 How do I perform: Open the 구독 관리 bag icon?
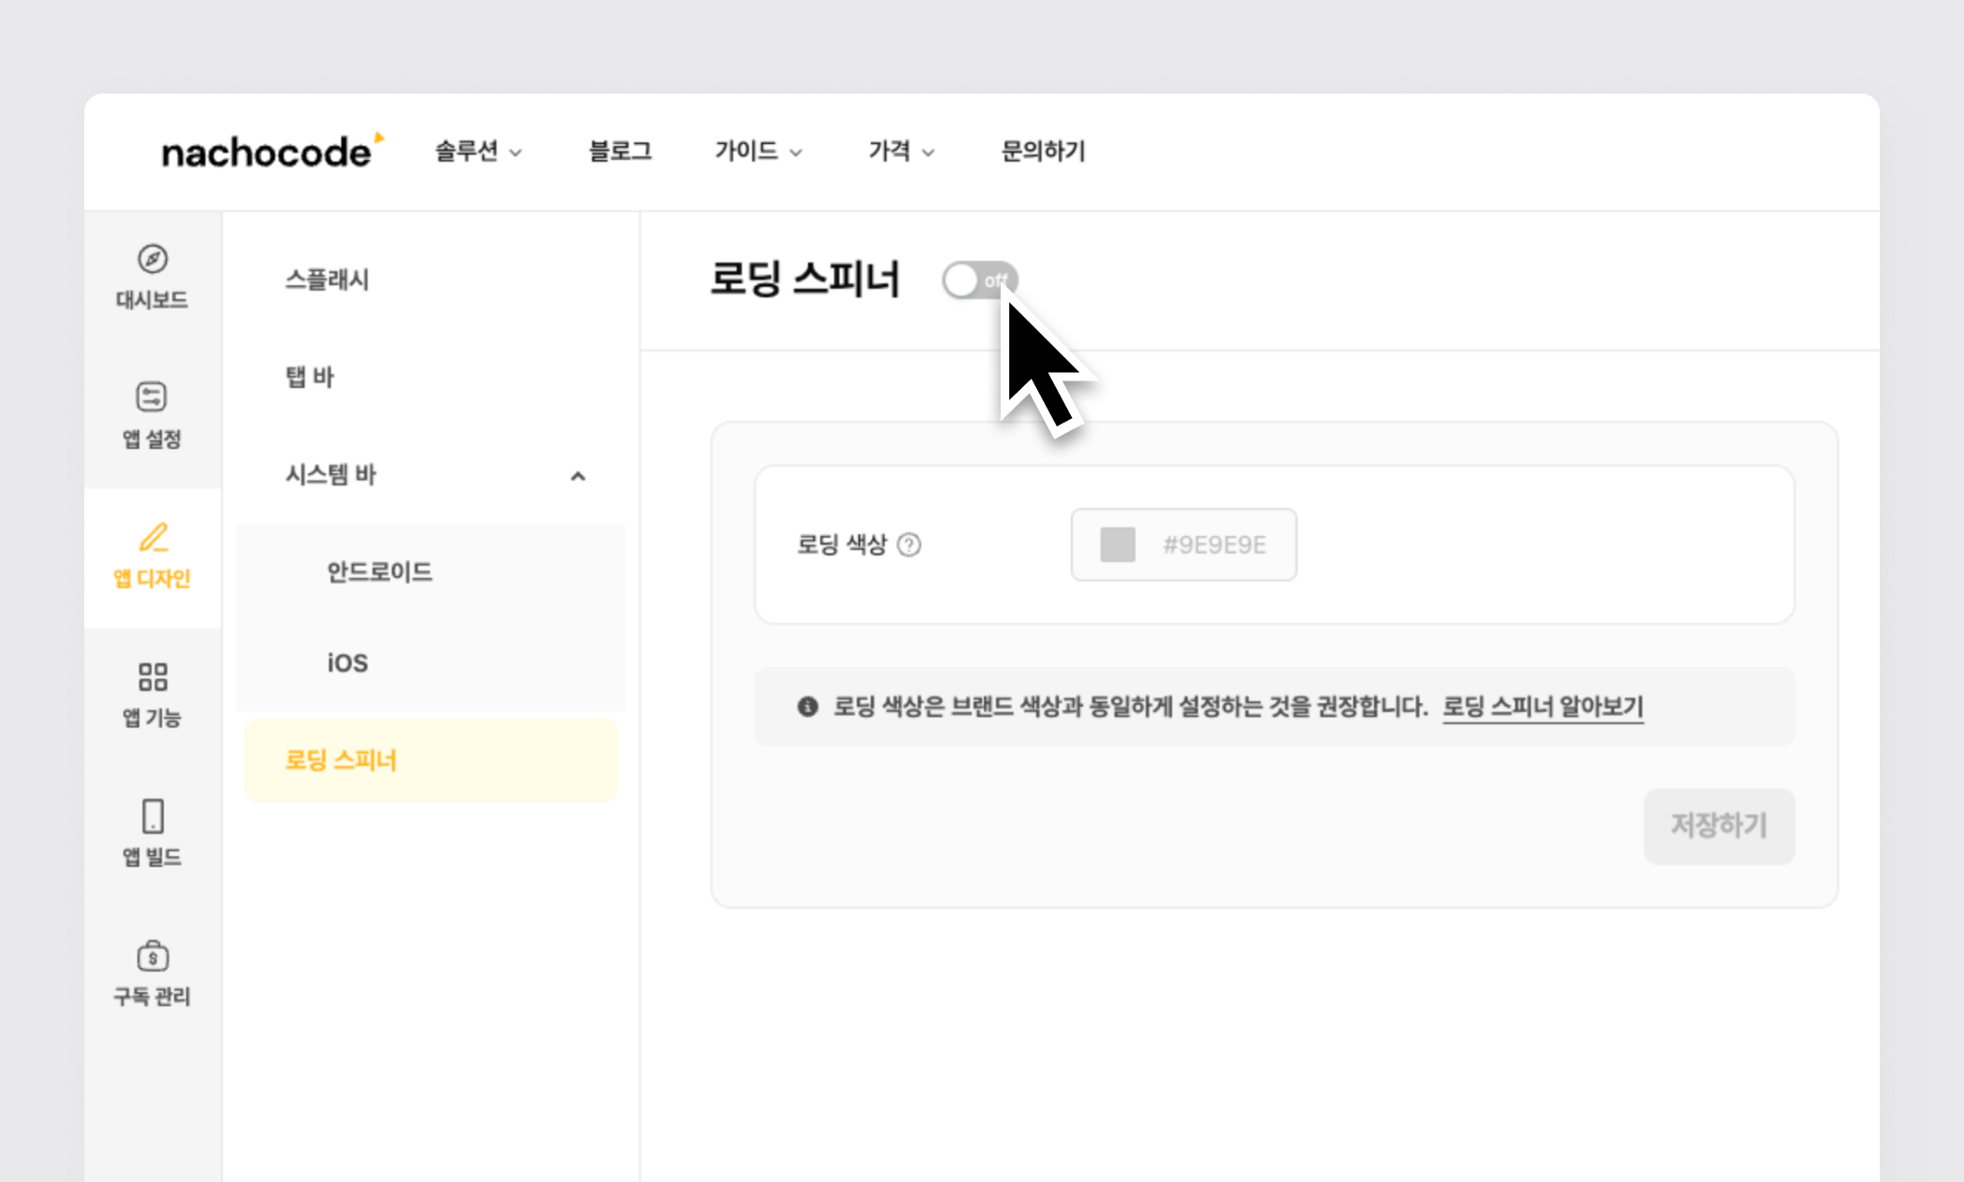coord(152,956)
